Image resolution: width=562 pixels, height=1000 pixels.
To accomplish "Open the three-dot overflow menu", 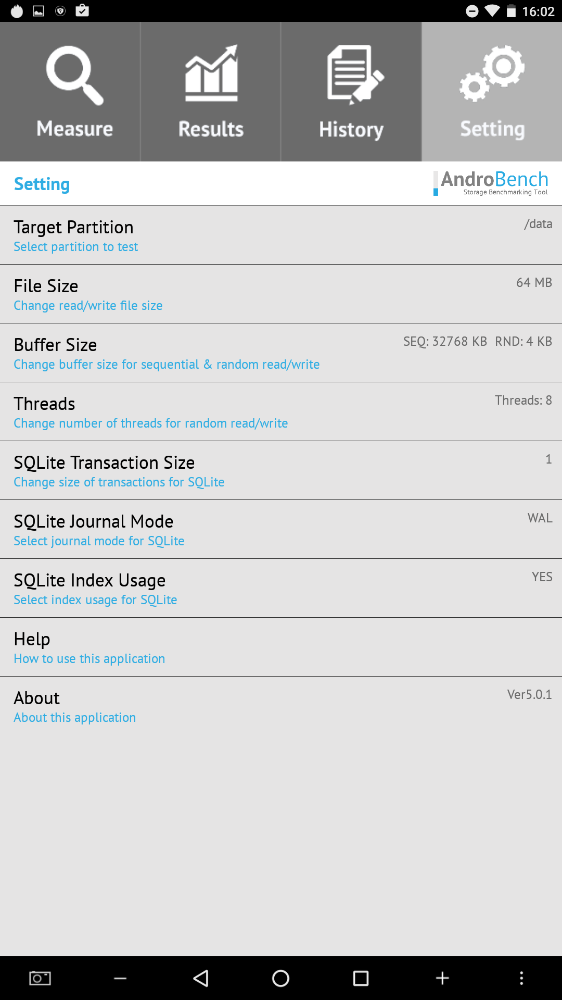I will [521, 978].
